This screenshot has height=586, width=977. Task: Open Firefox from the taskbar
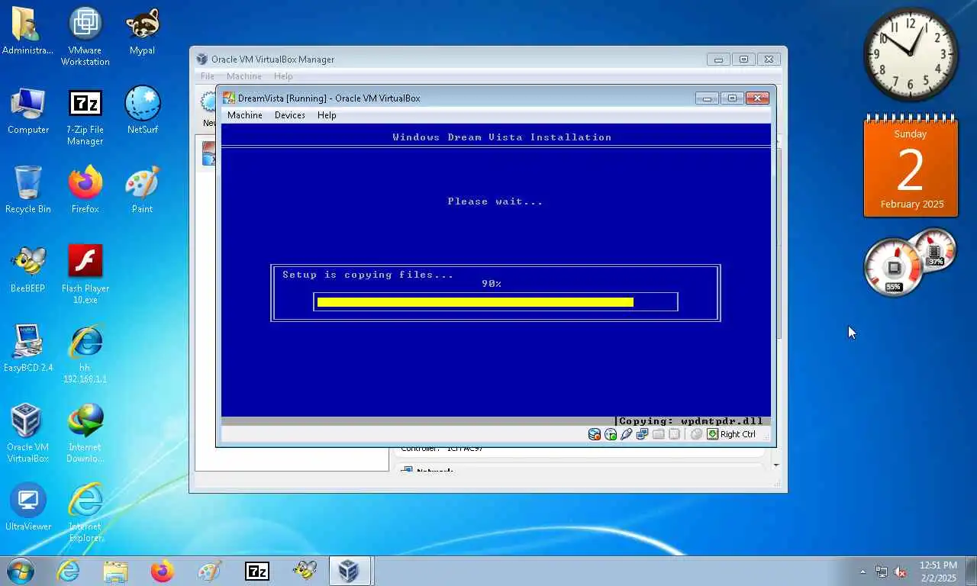163,571
